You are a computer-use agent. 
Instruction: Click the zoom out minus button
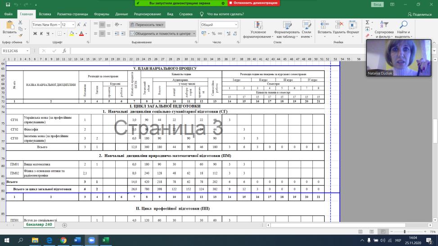click(392, 232)
